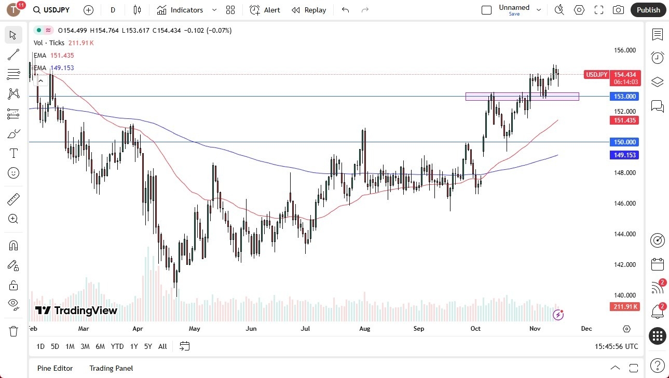Open the economic calendar sidebar panel
Screen dimensions: 669x378
tap(657, 264)
